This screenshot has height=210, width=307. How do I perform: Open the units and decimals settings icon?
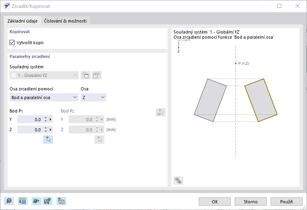pyautogui.click(x=23, y=201)
